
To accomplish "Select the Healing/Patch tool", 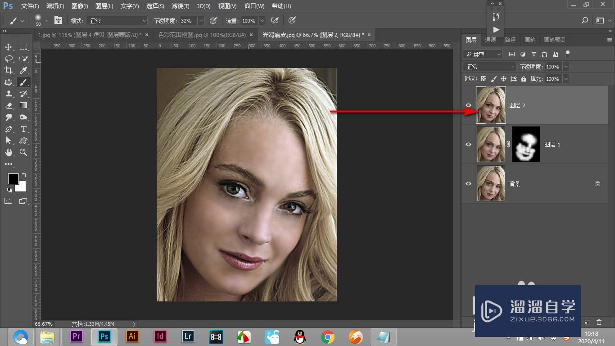I will (9, 82).
